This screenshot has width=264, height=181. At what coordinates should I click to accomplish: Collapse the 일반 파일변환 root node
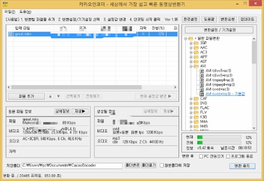pyautogui.click(x=185, y=39)
